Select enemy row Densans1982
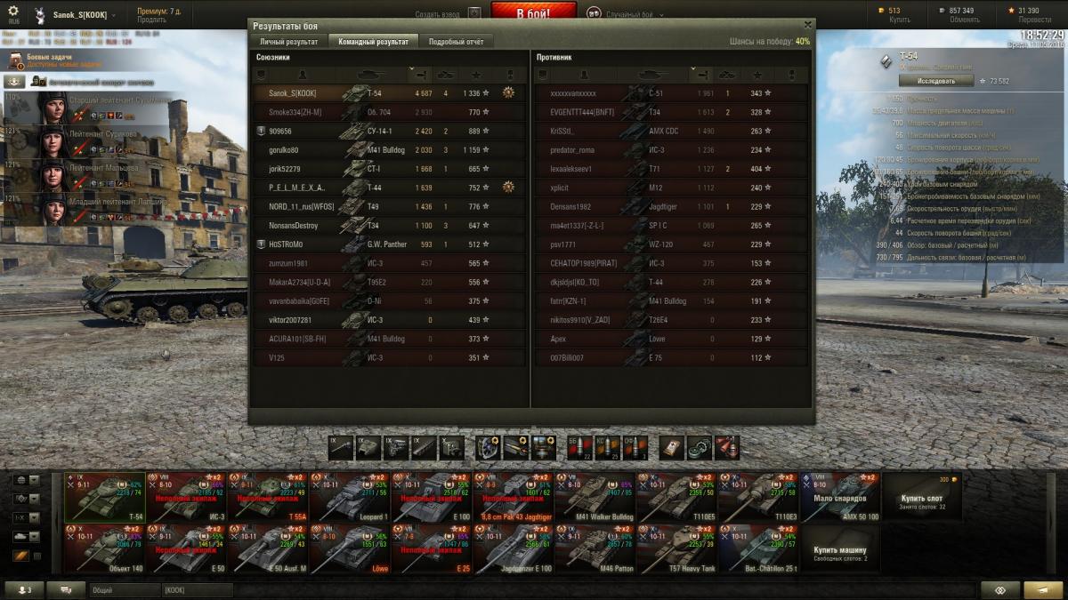This screenshot has width=1068, height=600. coord(672,206)
